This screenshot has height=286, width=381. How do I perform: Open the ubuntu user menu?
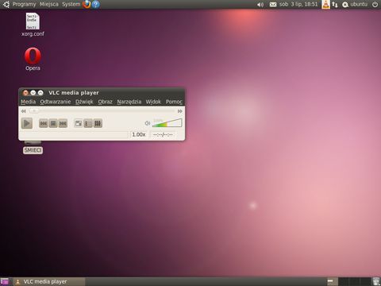pyautogui.click(x=355, y=4)
